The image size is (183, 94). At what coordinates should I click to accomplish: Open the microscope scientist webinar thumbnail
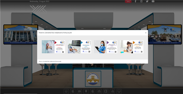coord(132,47)
